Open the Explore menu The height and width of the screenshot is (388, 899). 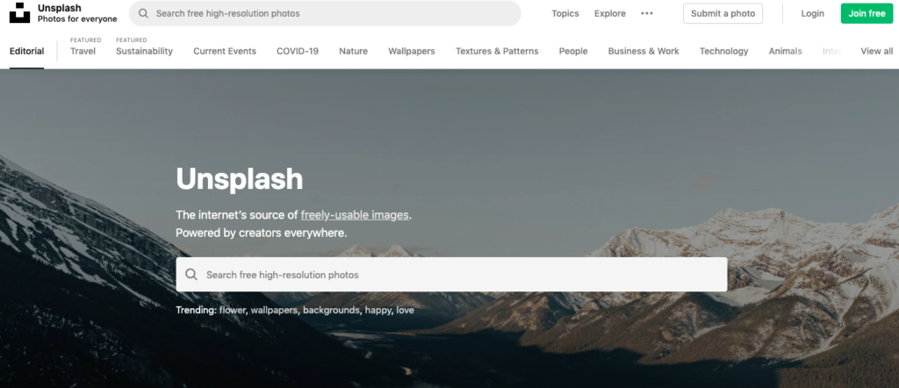point(610,13)
